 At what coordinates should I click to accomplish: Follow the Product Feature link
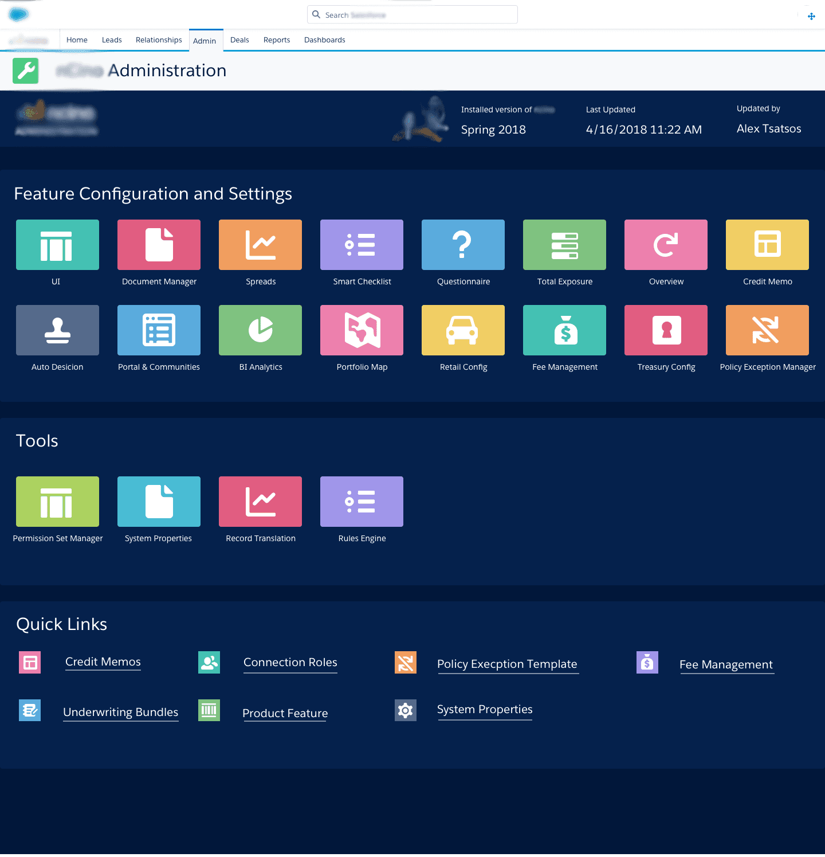pos(285,713)
